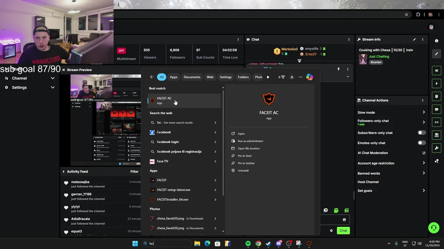Click the Stream Preview thumbnail

coord(106,120)
